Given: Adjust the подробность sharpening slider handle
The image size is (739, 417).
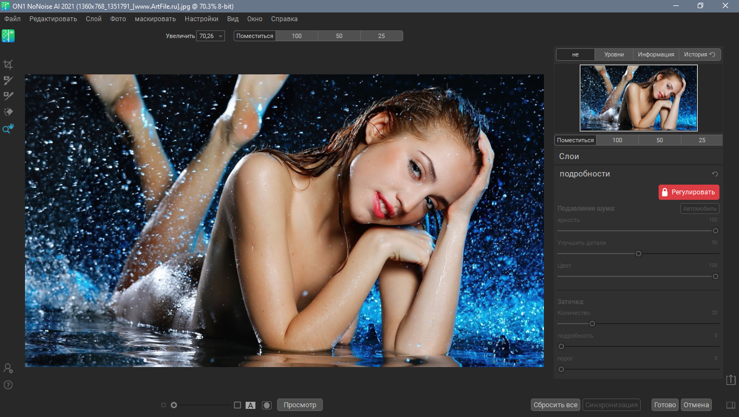Looking at the screenshot, I should point(561,346).
